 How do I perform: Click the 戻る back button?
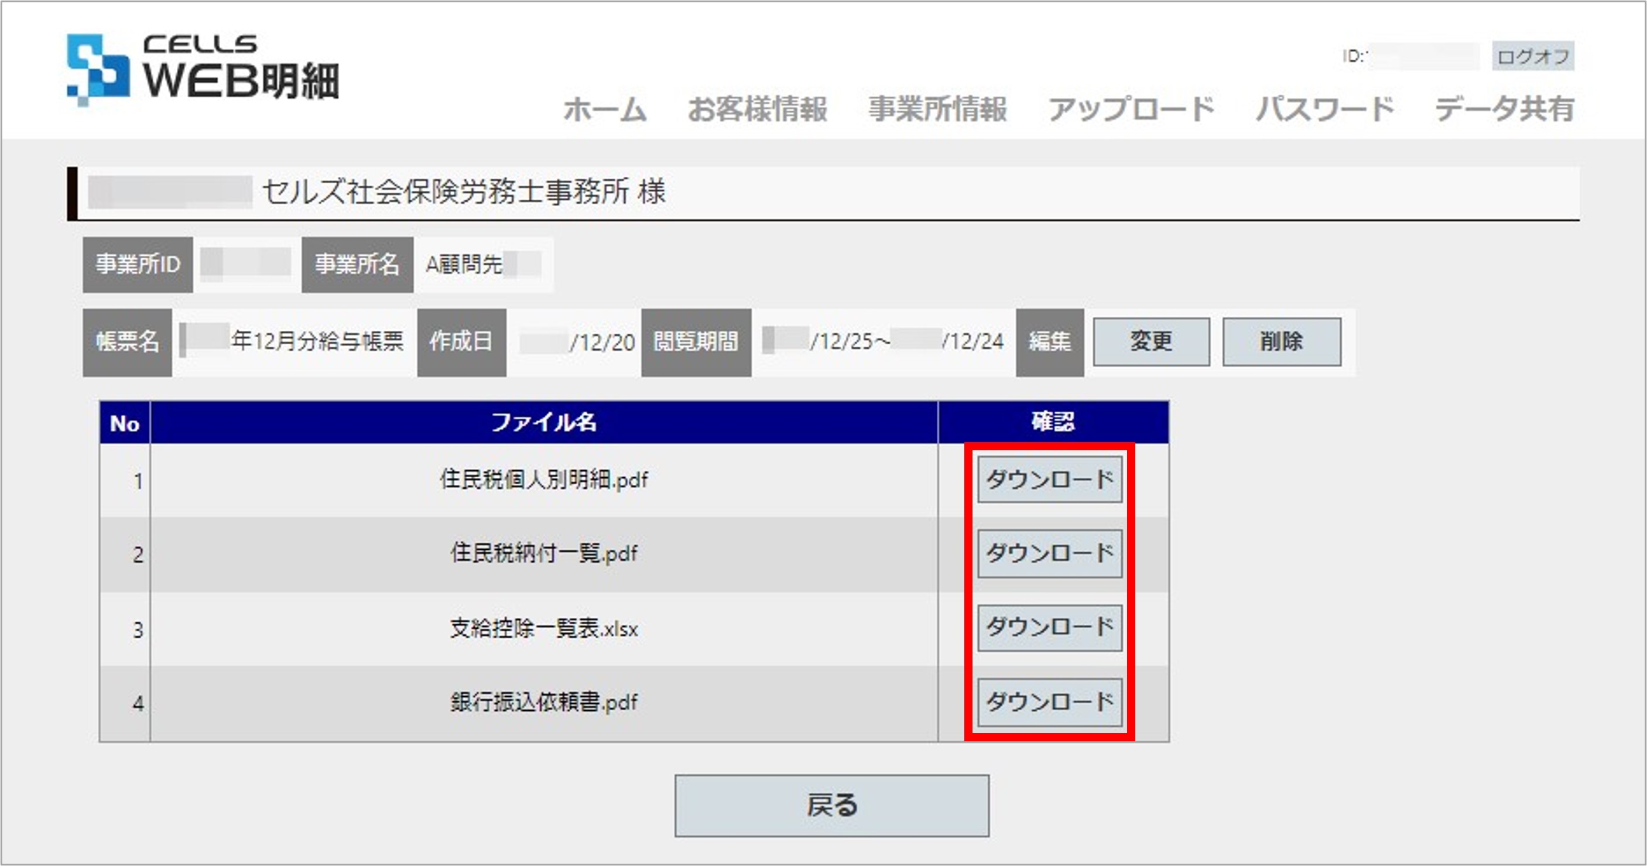[832, 806]
